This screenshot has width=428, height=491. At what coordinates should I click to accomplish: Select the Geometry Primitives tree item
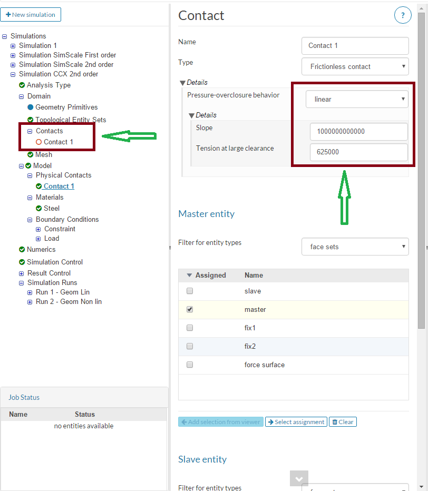click(66, 107)
